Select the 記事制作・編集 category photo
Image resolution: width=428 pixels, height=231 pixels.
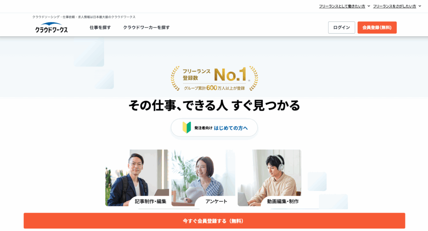click(x=137, y=178)
